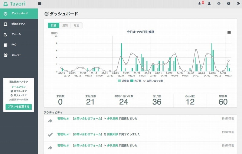Switch to the 週別 tab
242x154 pixels.
pyautogui.click(x=65, y=25)
